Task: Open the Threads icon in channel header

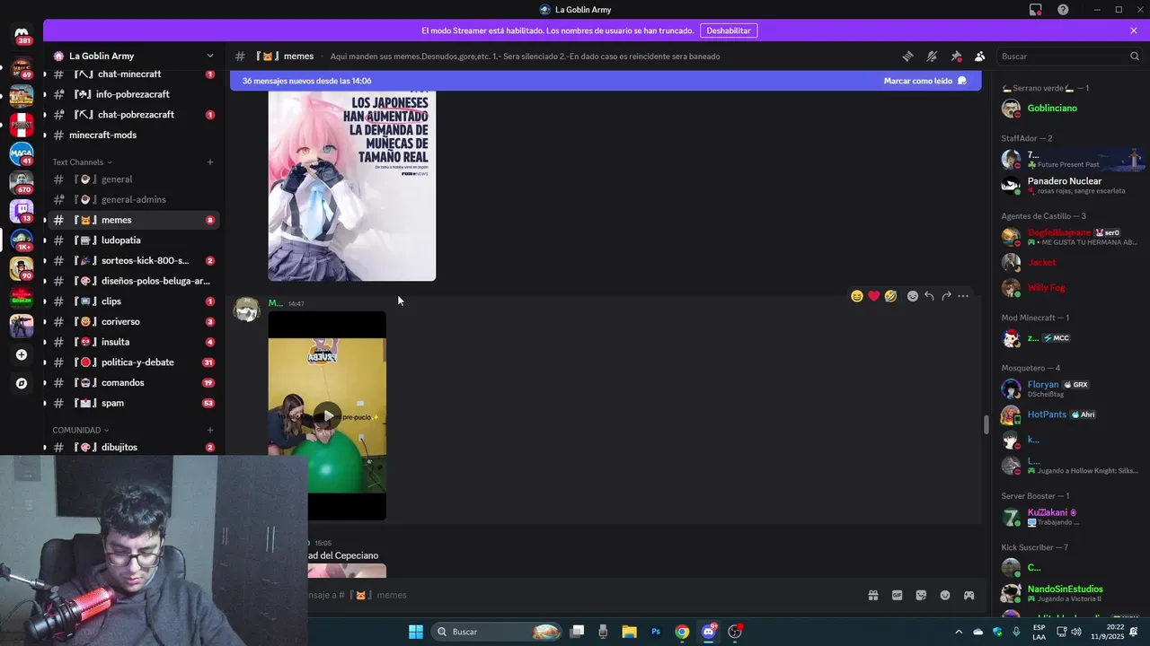Action: tap(907, 56)
